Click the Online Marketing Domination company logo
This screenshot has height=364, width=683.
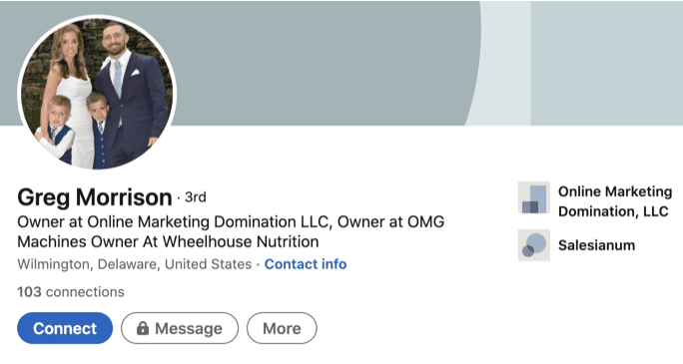click(x=534, y=197)
